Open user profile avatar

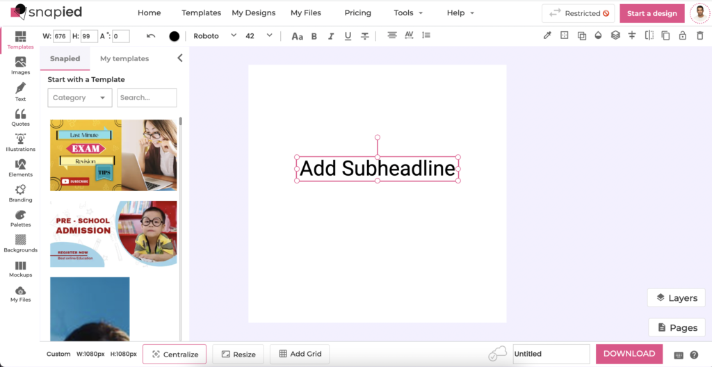point(699,14)
